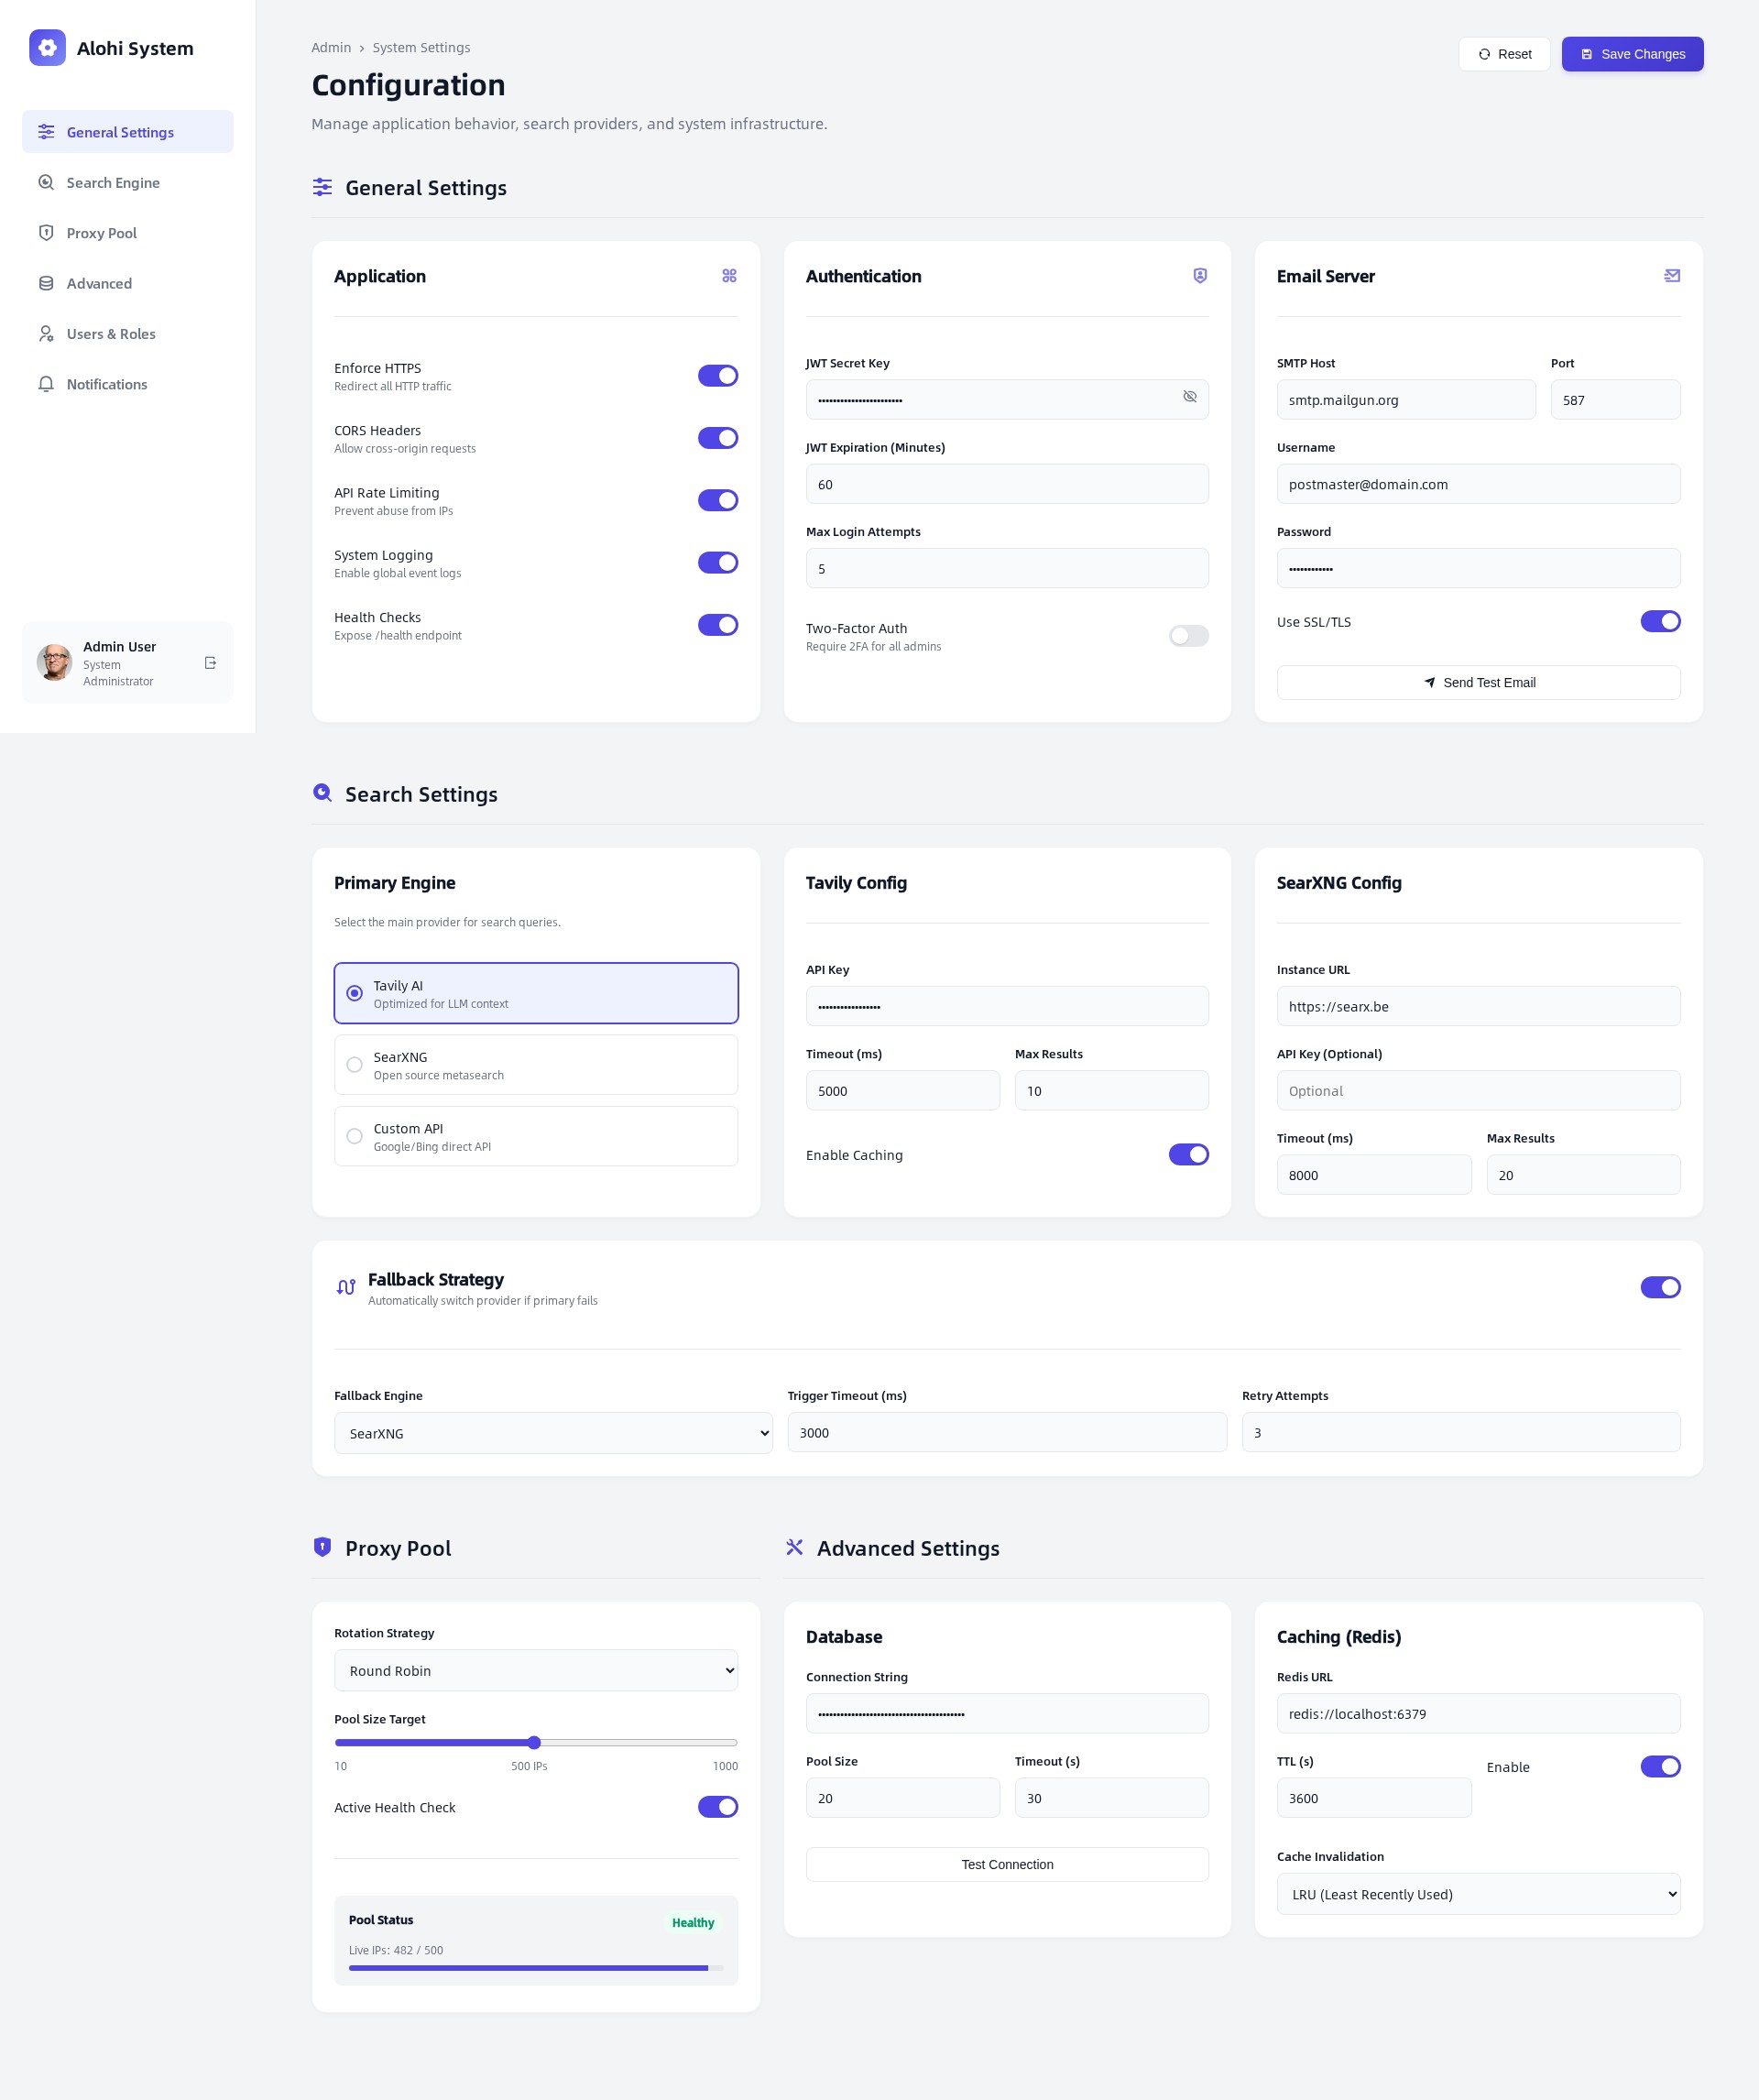Screen dimensions: 1759x2100
Task: Click the Pool Size Target slider handle
Action: point(534,1743)
